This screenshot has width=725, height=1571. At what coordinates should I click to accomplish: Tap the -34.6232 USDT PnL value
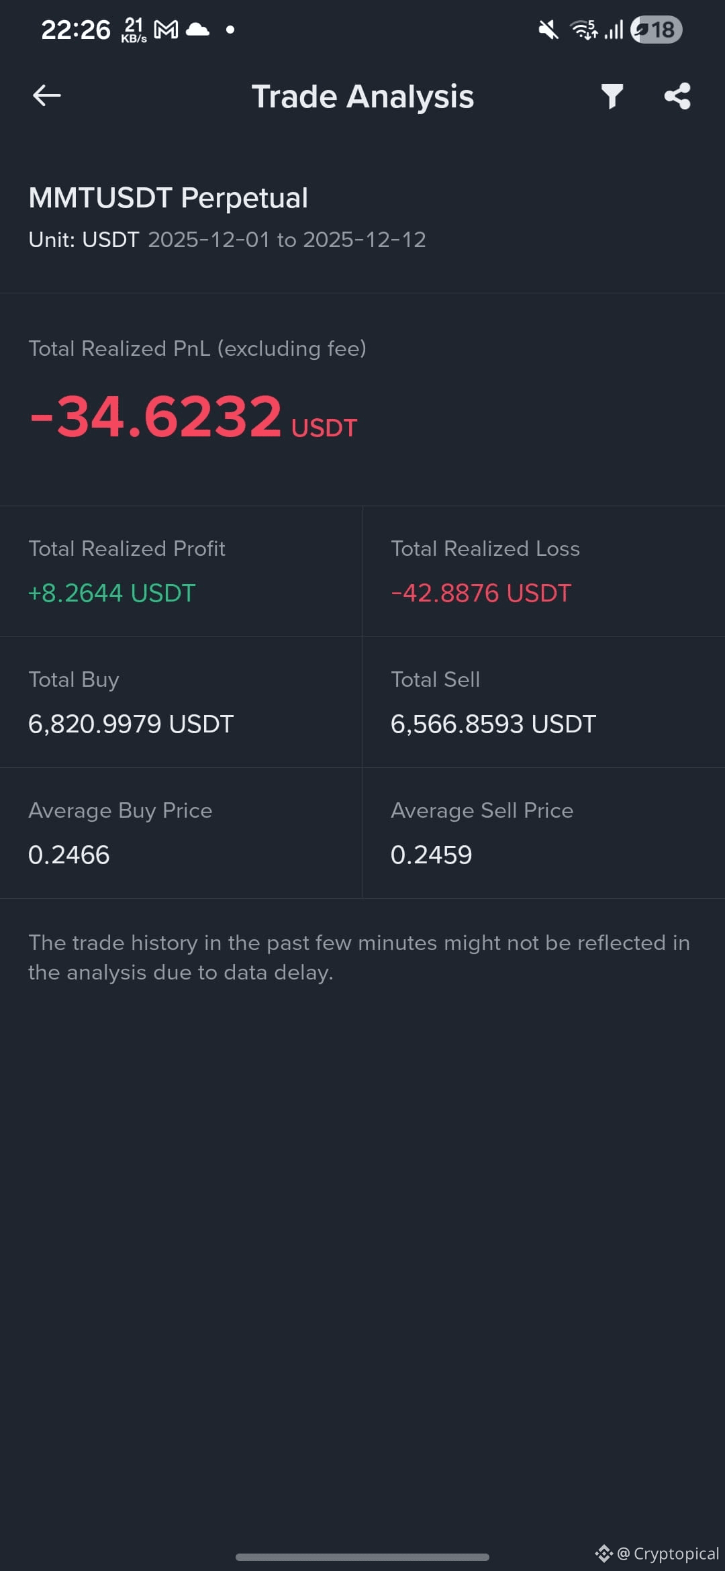[x=193, y=417]
